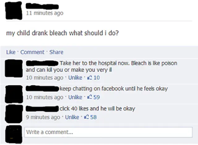Like the bleach post
The height and width of the screenshot is (145, 198).
(x=11, y=52)
